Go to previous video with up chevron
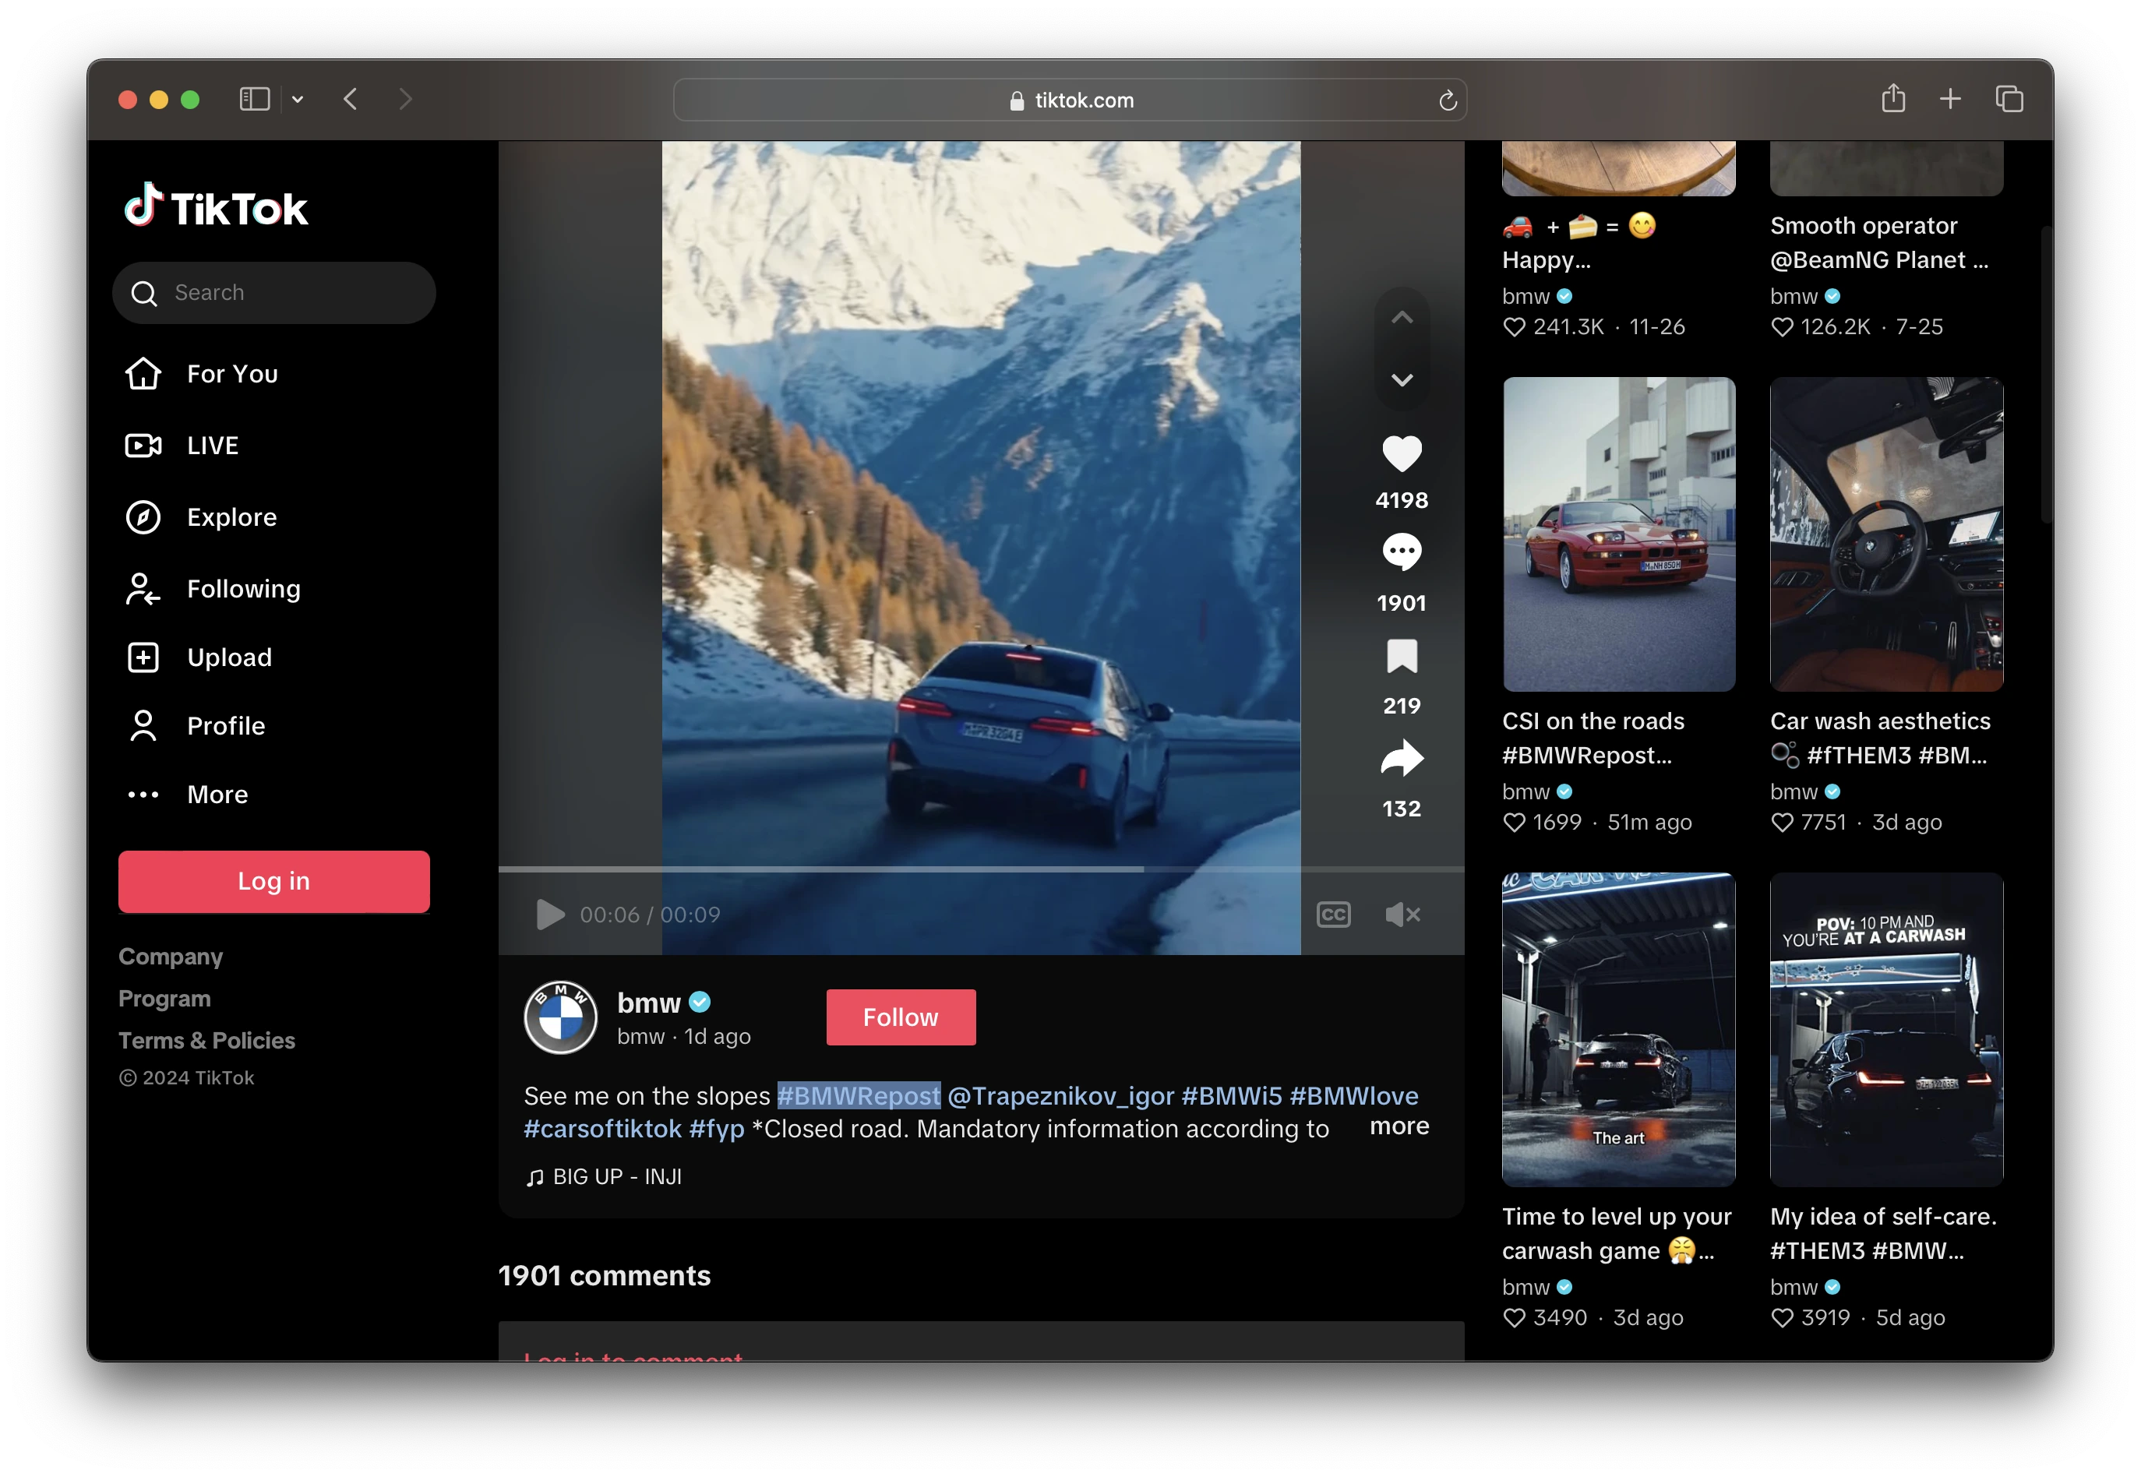 pyautogui.click(x=1402, y=319)
